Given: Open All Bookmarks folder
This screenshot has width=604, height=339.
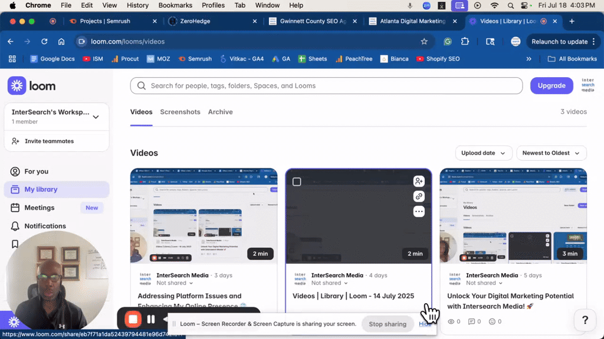Looking at the screenshot, I should point(572,59).
